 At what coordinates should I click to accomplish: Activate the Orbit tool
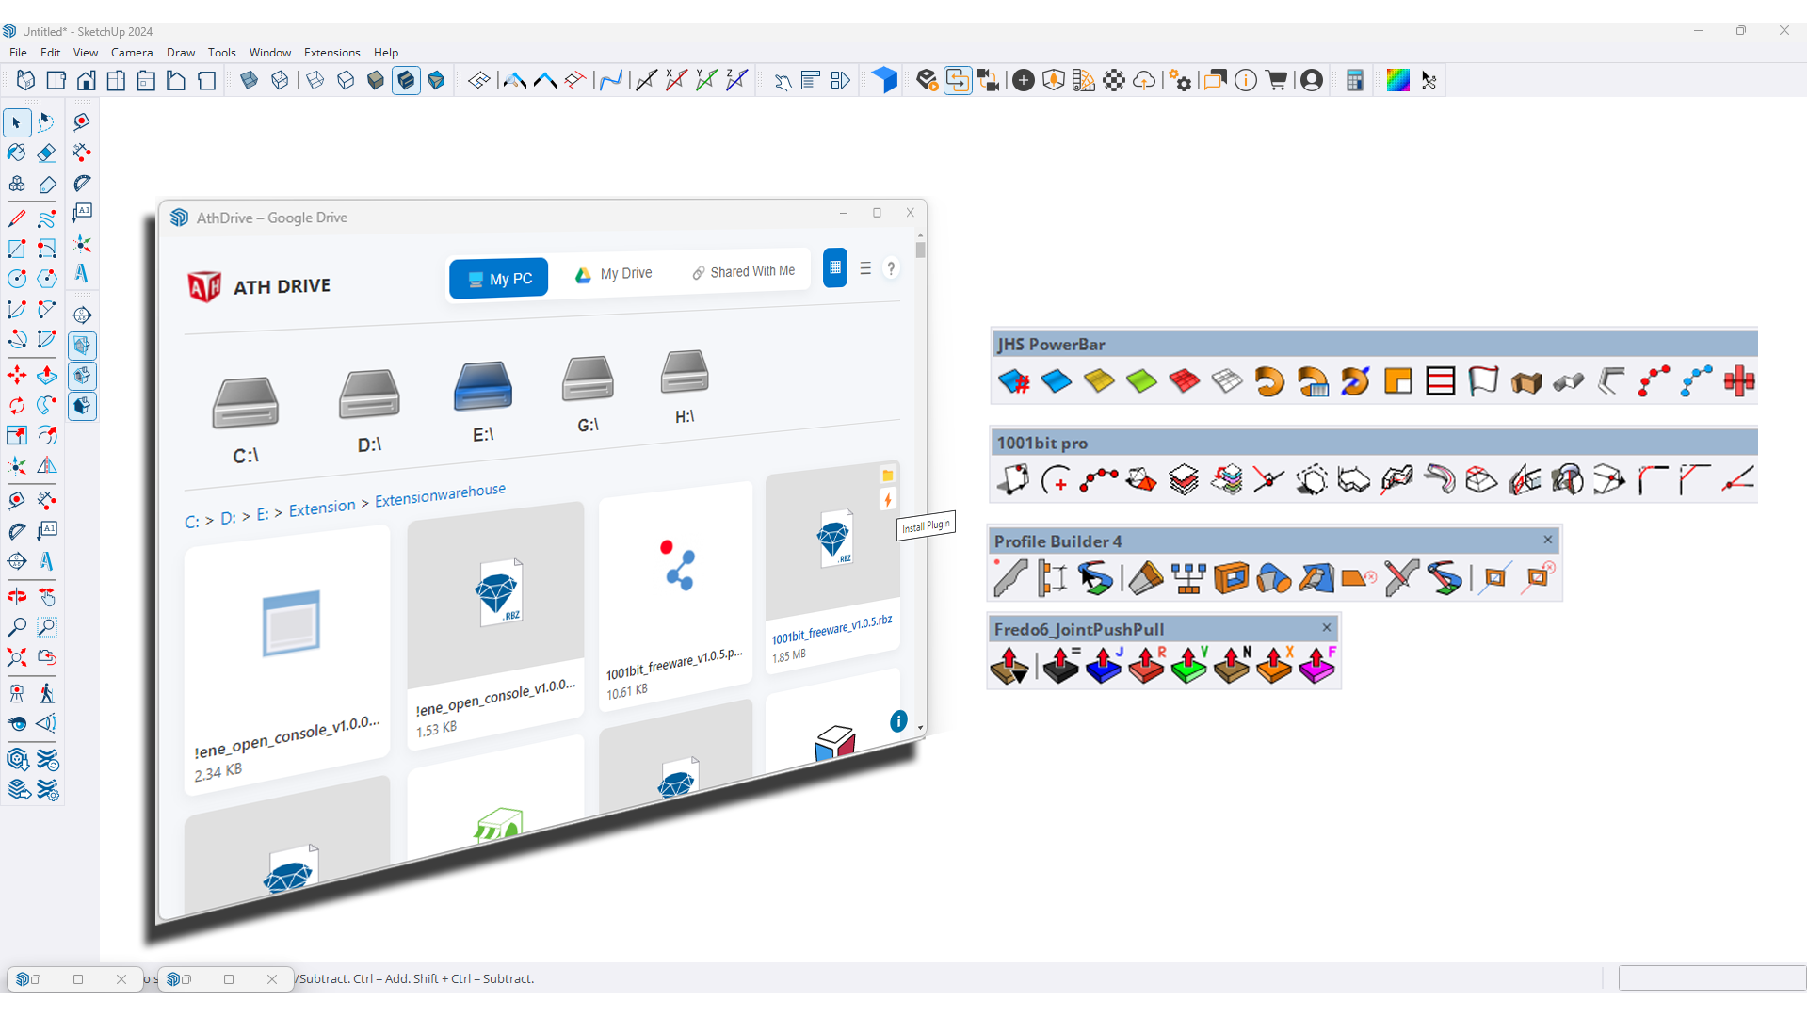coord(17,597)
